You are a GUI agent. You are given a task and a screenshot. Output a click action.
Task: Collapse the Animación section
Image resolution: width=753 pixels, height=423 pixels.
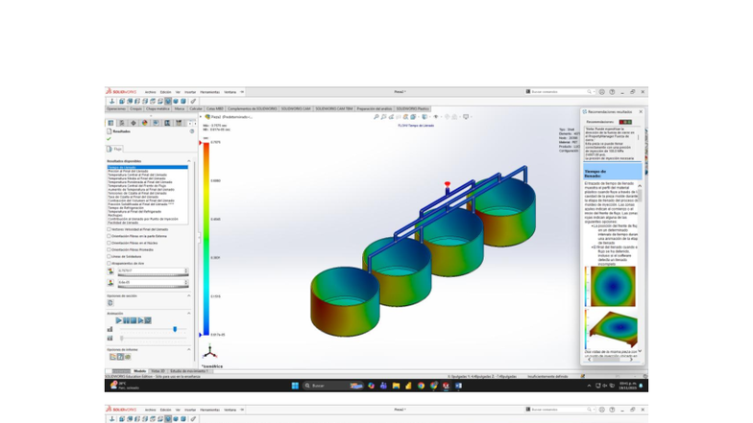click(x=188, y=313)
